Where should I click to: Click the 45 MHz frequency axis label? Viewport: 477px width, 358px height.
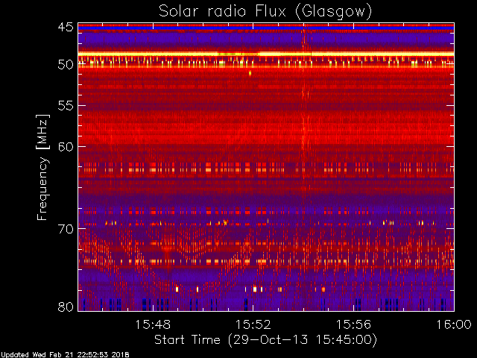pyautogui.click(x=66, y=27)
